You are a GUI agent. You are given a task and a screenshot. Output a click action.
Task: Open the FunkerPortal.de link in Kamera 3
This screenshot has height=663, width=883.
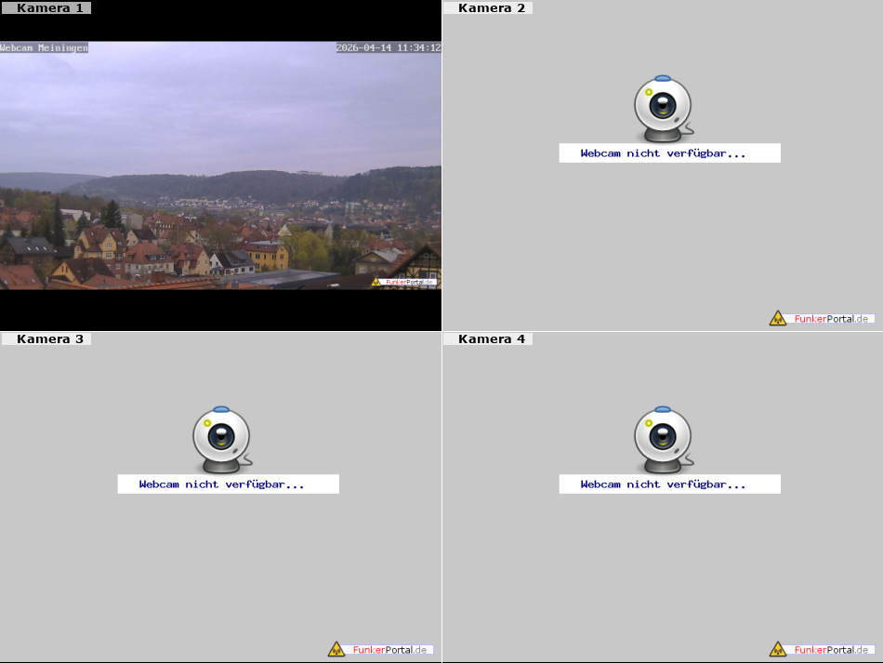point(390,649)
